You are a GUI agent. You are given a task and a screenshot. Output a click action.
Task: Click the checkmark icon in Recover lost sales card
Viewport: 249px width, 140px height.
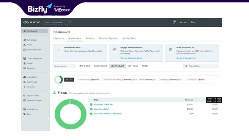click(59, 50)
